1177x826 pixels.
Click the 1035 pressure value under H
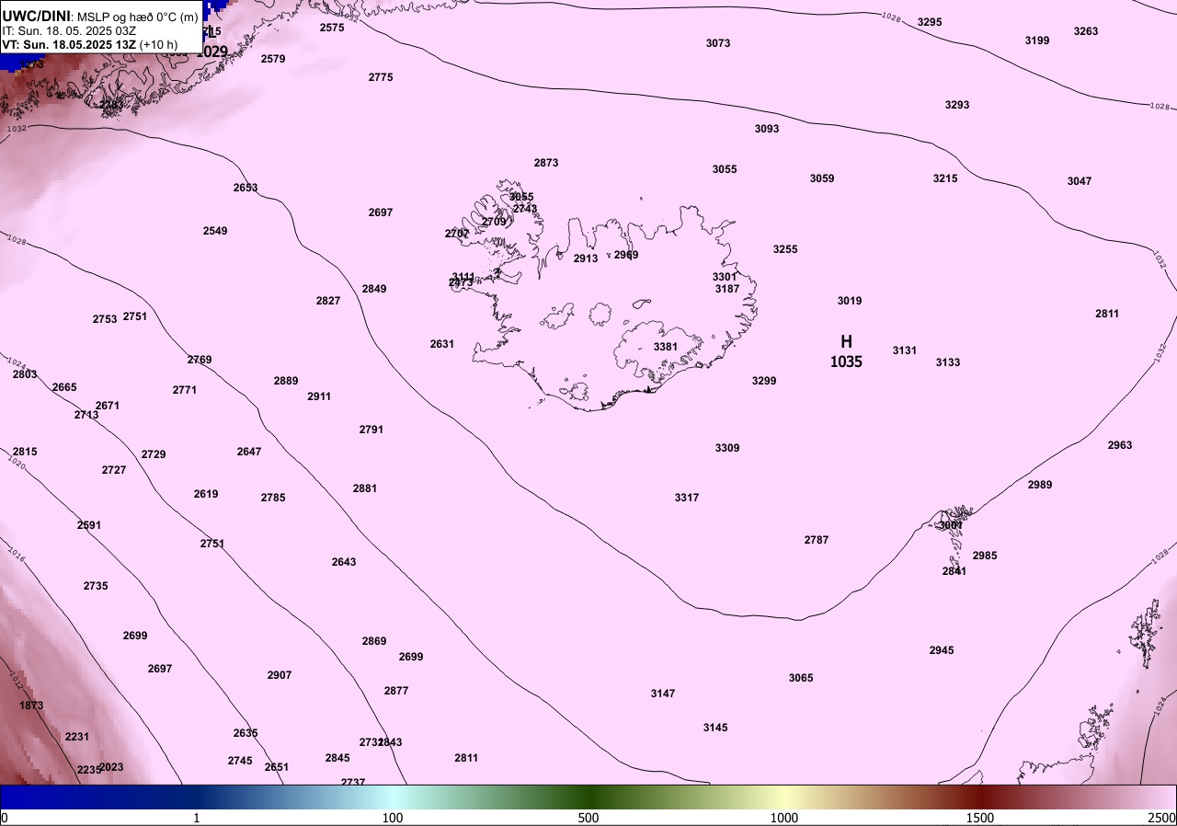(846, 362)
